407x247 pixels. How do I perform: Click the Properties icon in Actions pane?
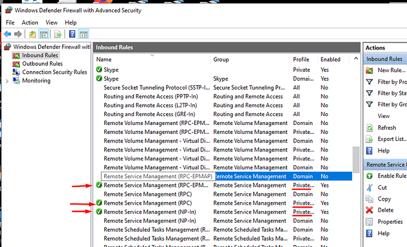click(369, 222)
